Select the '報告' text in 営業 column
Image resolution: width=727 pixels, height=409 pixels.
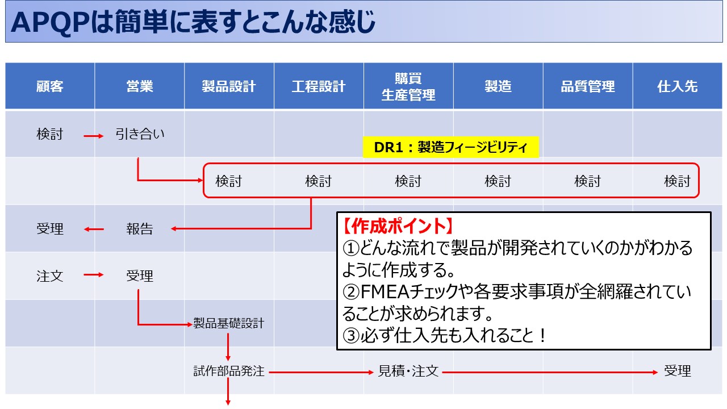140,229
